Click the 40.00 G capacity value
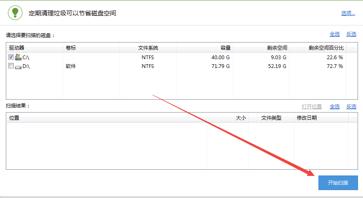 (x=220, y=57)
